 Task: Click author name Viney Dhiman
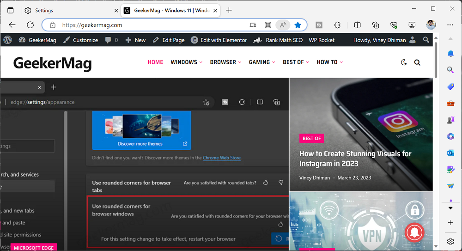click(x=314, y=178)
